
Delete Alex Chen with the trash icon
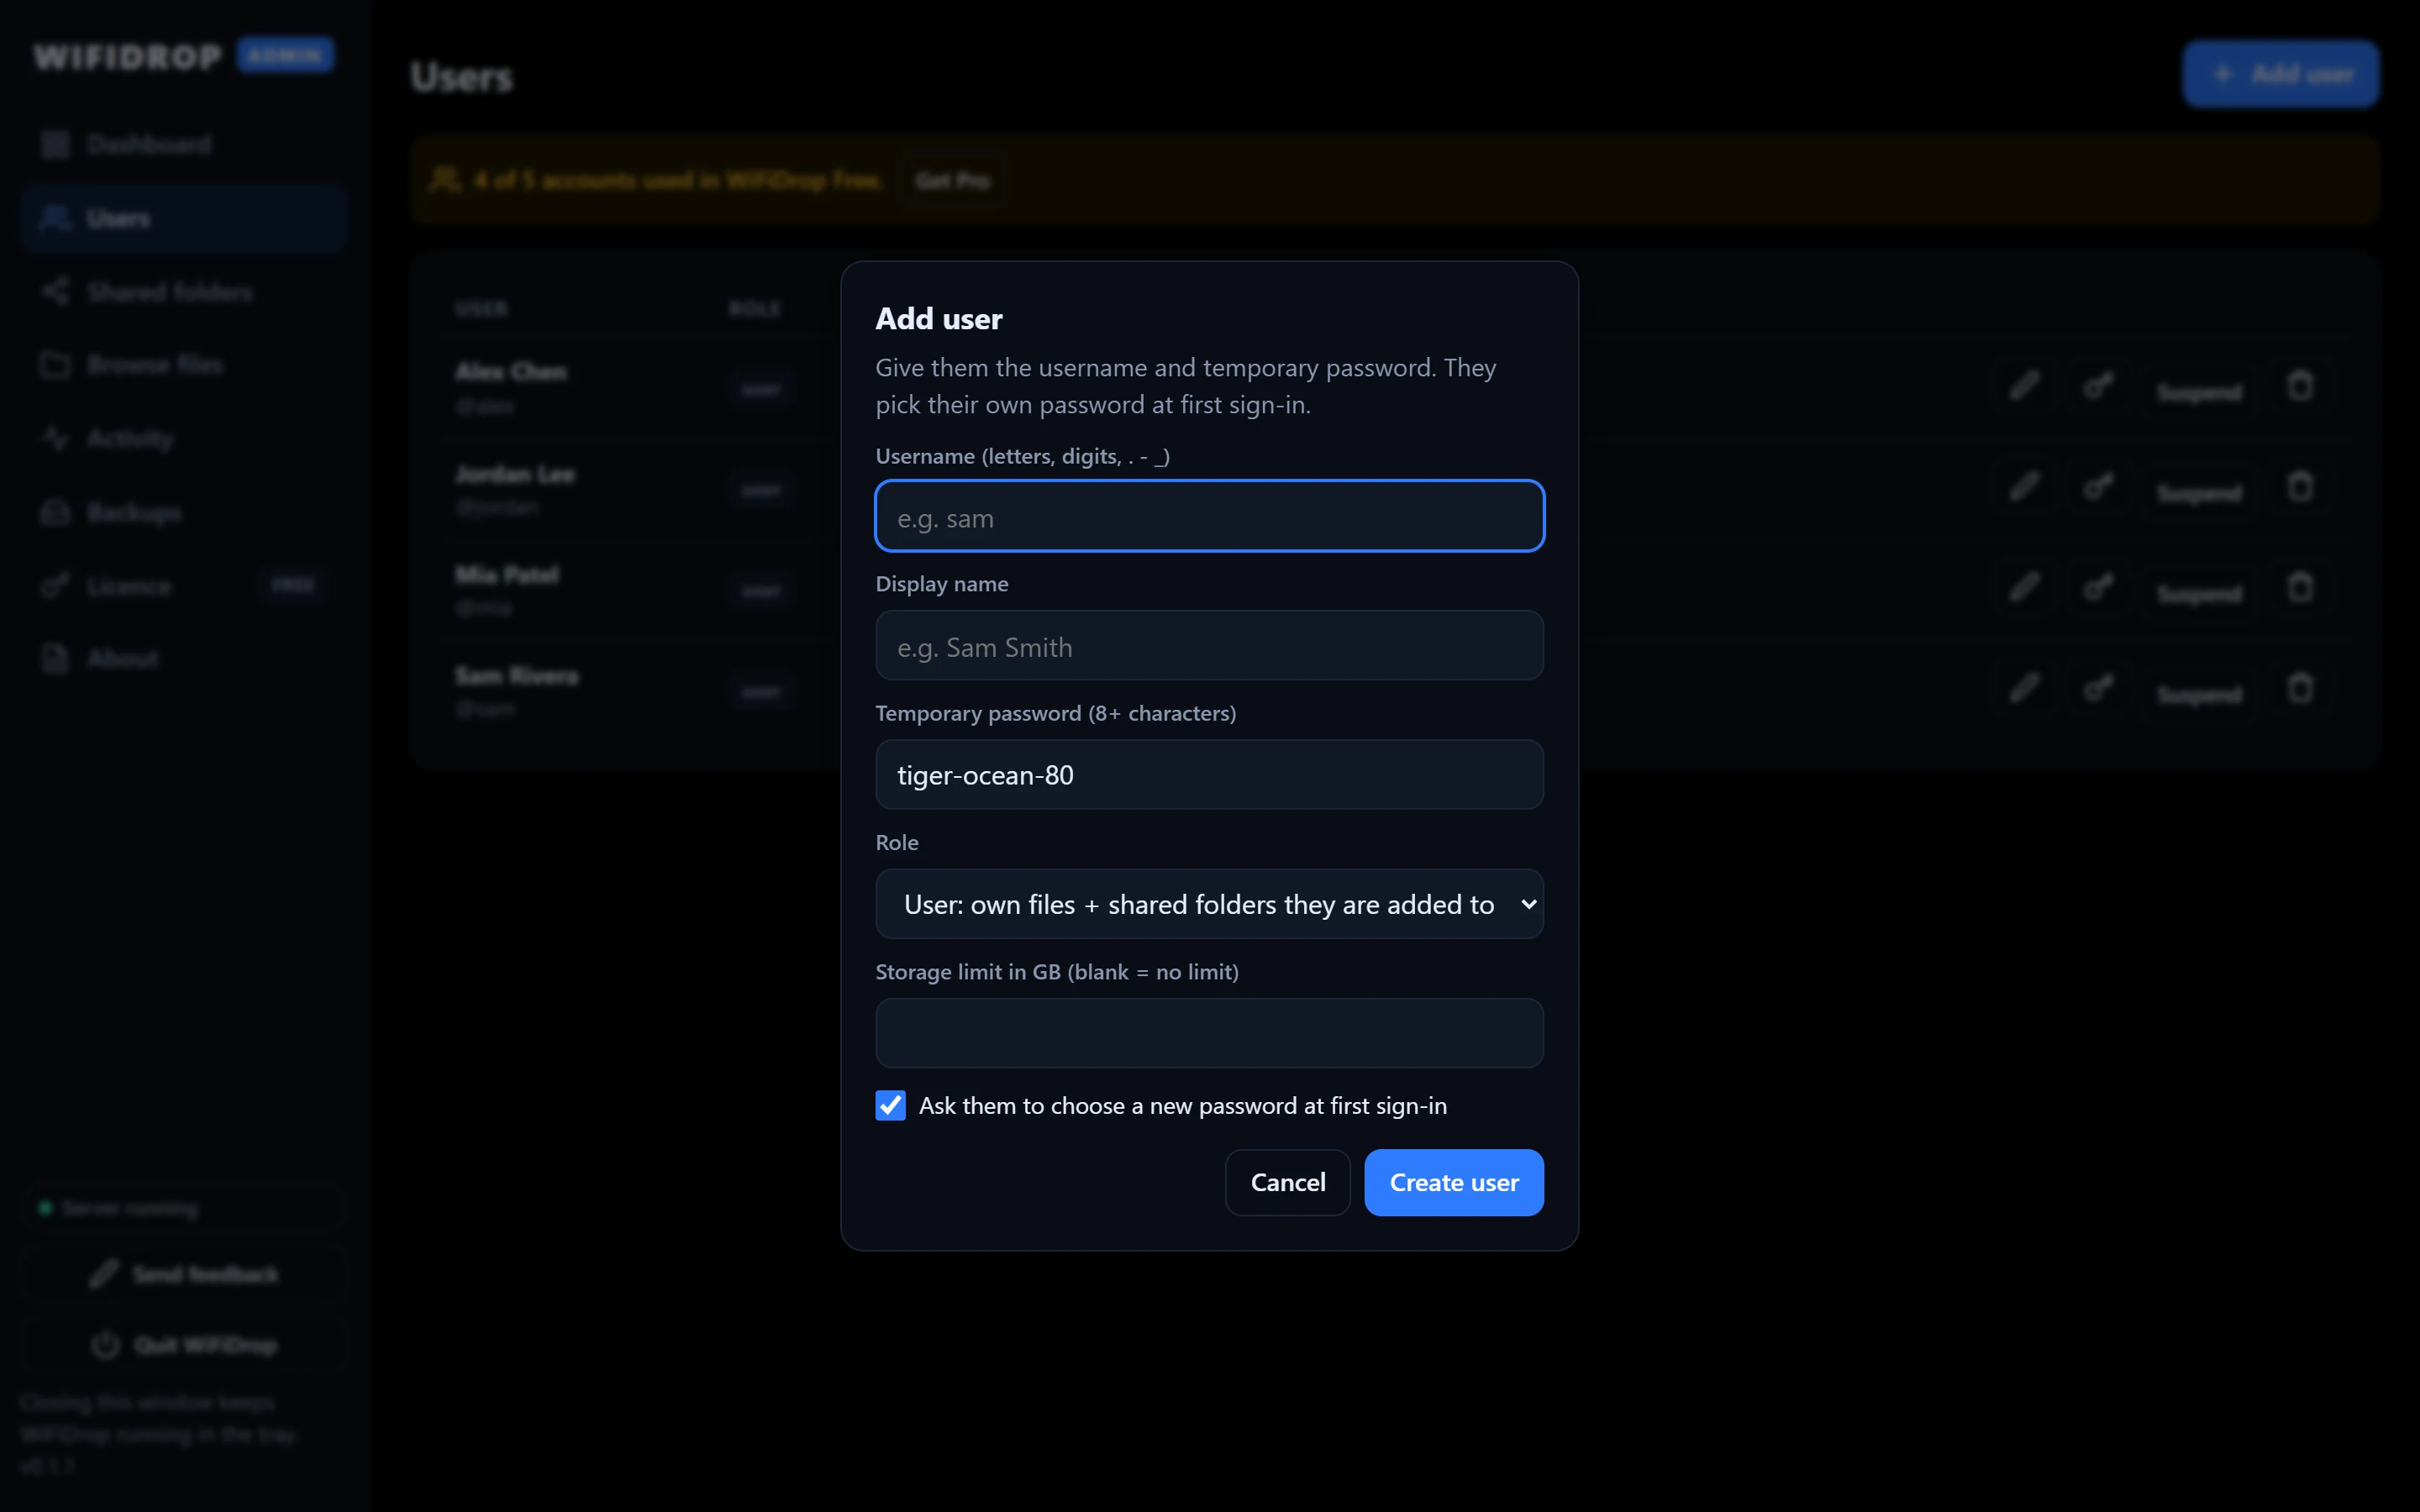point(2300,386)
